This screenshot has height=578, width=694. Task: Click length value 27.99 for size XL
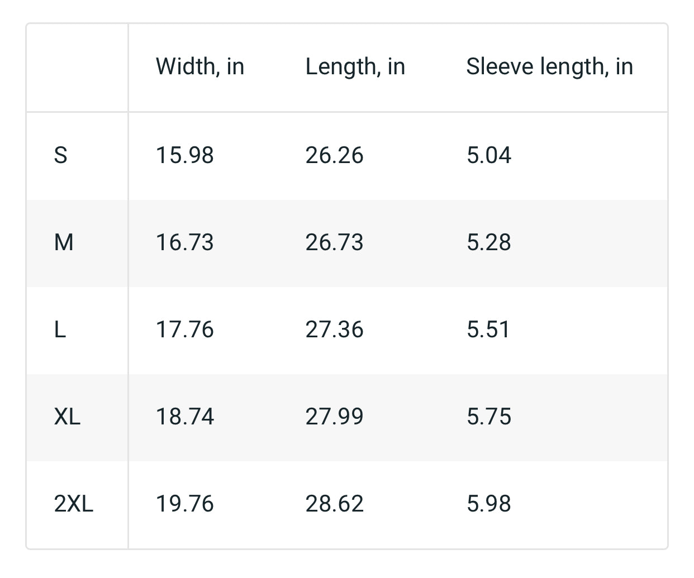(x=334, y=417)
